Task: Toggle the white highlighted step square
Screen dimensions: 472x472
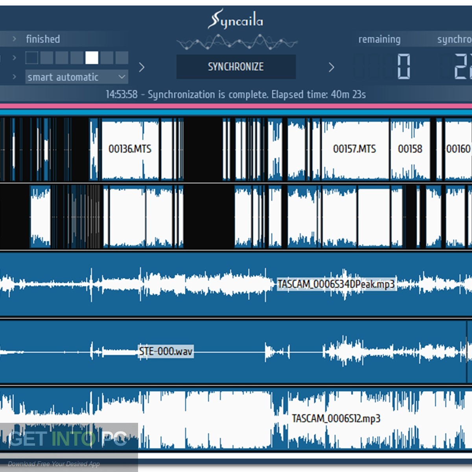Action: [x=92, y=58]
